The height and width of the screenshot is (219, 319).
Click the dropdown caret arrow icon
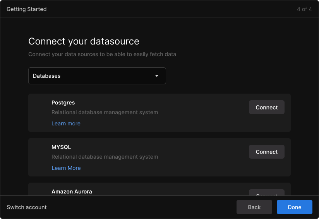[157, 76]
